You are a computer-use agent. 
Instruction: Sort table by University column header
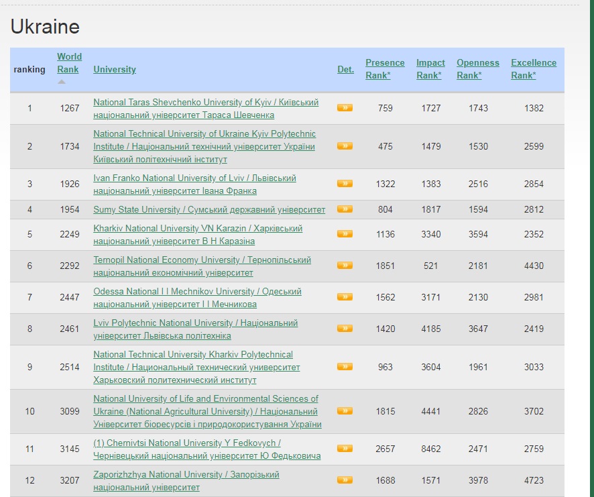tap(115, 69)
